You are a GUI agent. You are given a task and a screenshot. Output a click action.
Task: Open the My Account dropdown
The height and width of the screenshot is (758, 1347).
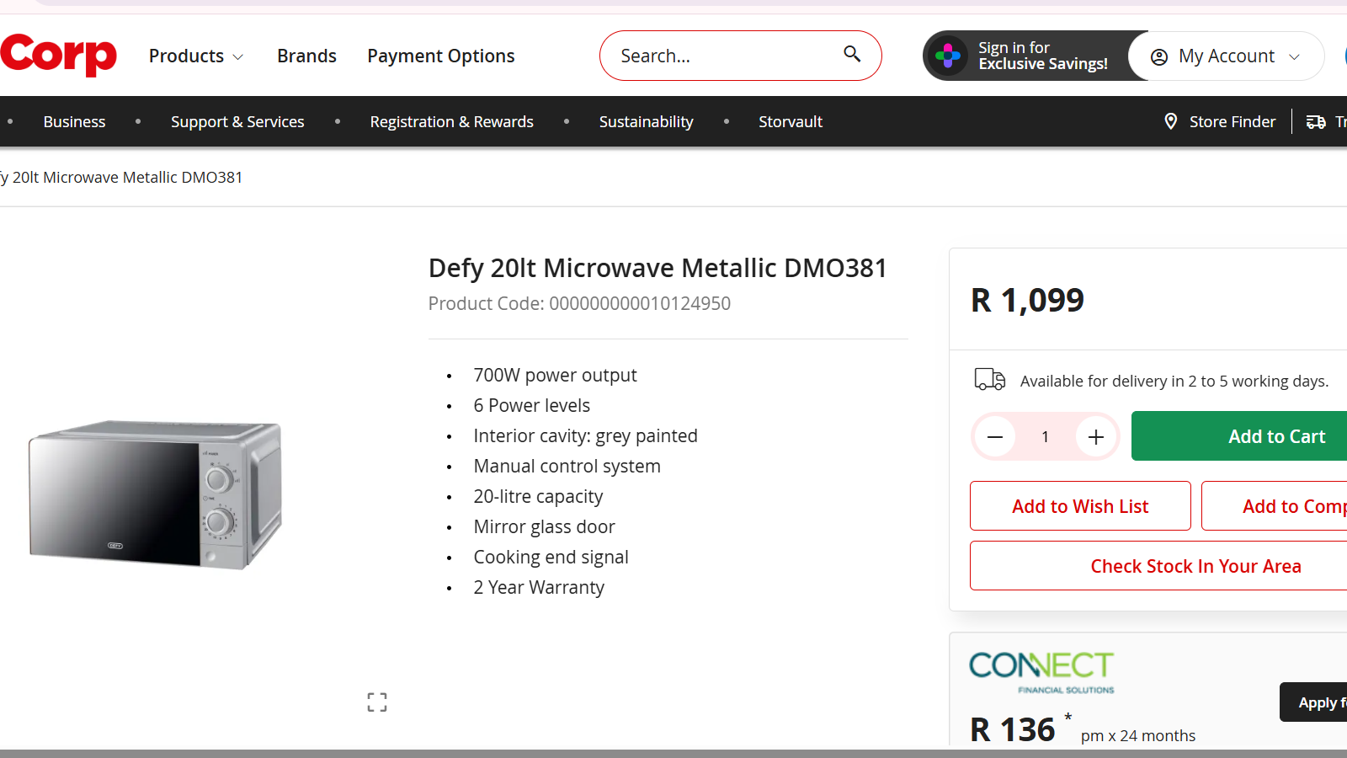[x=1227, y=56]
